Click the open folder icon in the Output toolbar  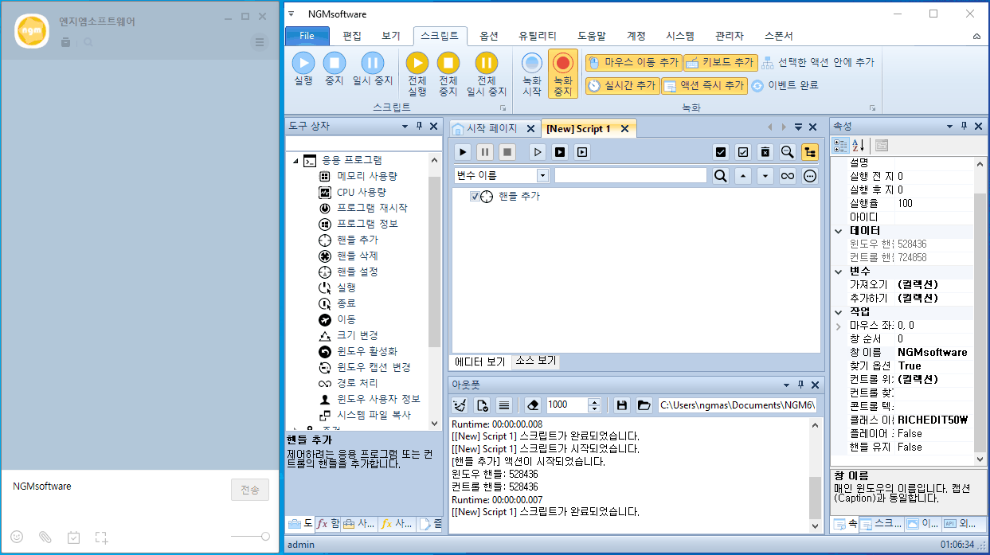tap(644, 405)
